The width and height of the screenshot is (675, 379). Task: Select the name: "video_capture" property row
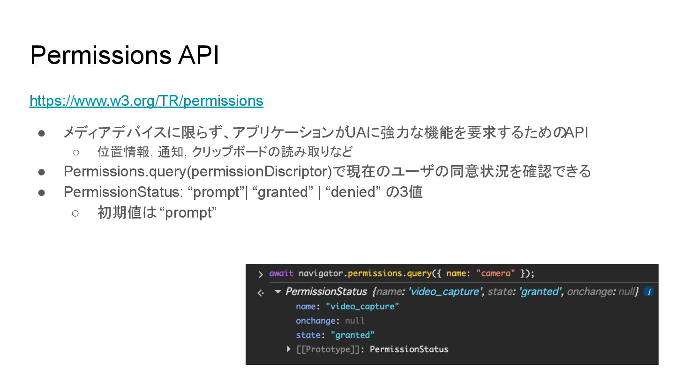(347, 306)
